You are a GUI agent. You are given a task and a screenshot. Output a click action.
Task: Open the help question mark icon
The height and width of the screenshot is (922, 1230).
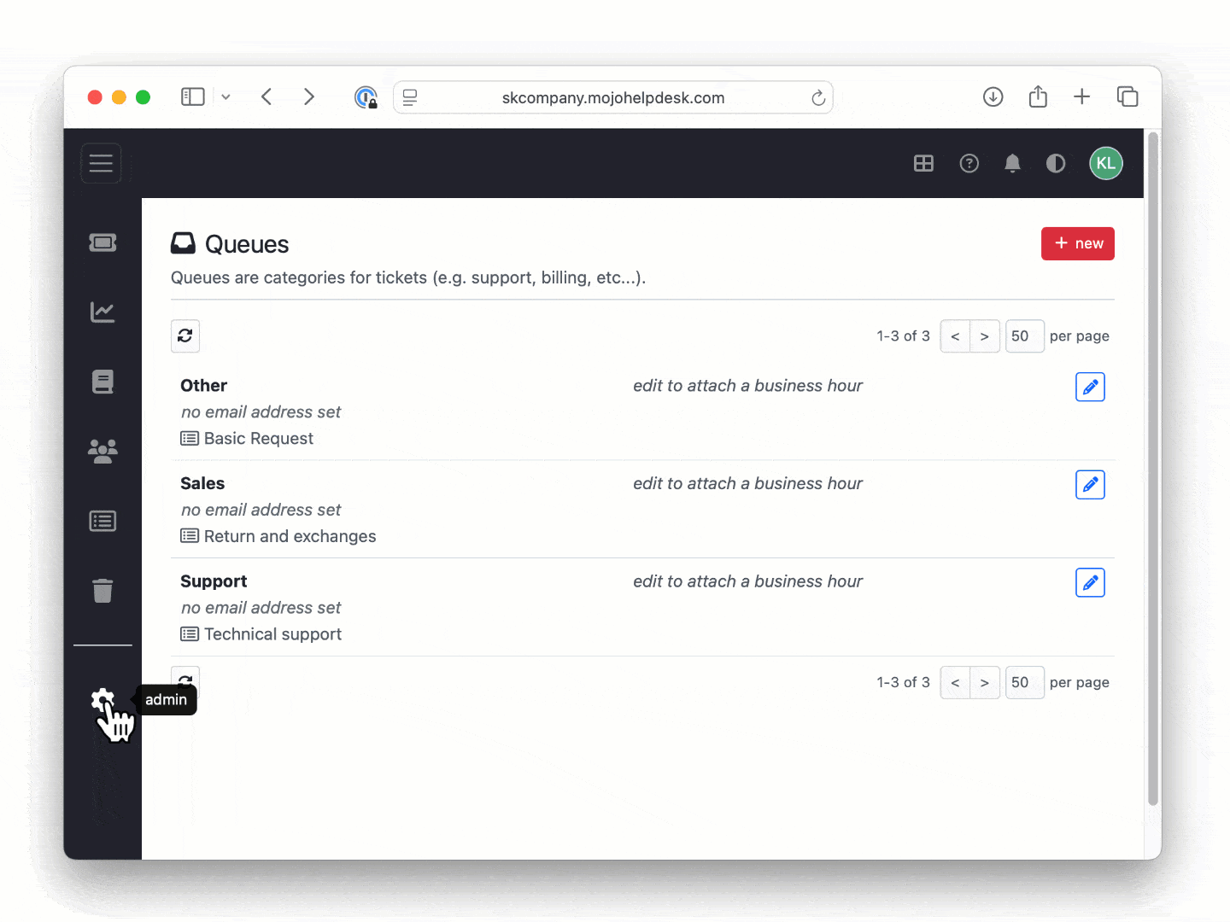coord(969,163)
